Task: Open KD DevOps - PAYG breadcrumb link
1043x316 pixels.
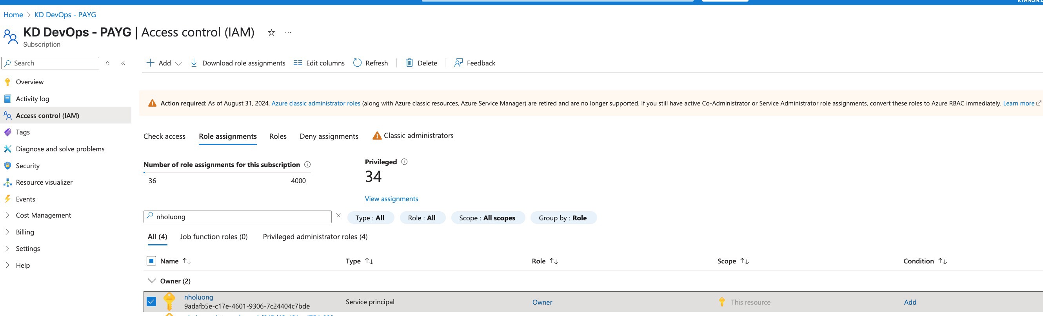Action: tap(65, 15)
